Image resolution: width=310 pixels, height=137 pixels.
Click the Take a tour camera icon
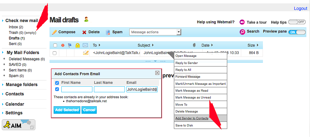tap(242, 22)
